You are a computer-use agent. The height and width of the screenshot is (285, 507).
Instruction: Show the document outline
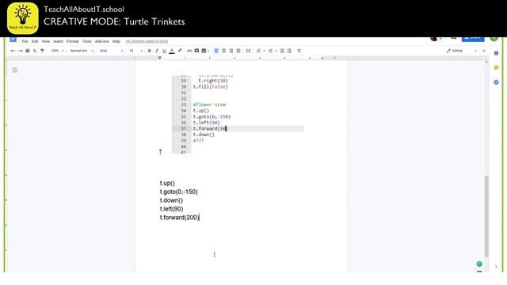[x=15, y=70]
